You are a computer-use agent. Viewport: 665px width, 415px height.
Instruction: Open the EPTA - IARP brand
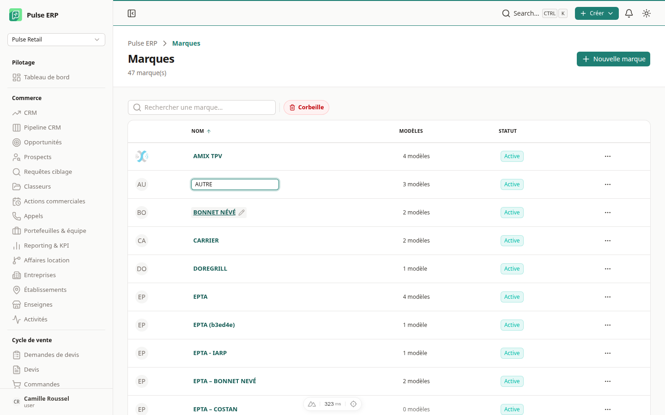210,353
